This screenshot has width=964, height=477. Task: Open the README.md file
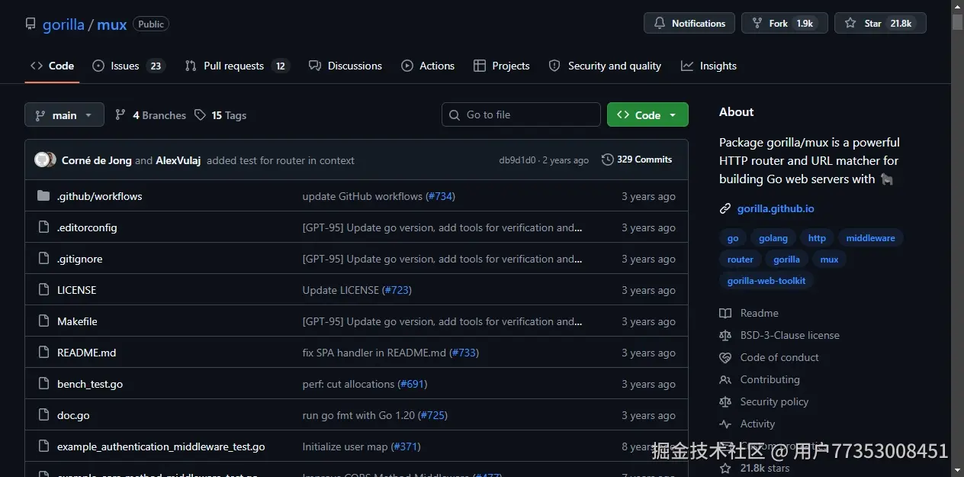coord(87,353)
